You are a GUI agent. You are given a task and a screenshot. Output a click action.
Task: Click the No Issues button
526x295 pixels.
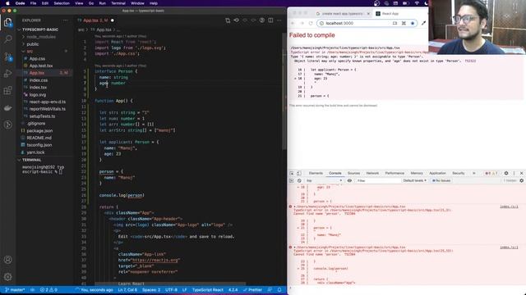(x=441, y=180)
